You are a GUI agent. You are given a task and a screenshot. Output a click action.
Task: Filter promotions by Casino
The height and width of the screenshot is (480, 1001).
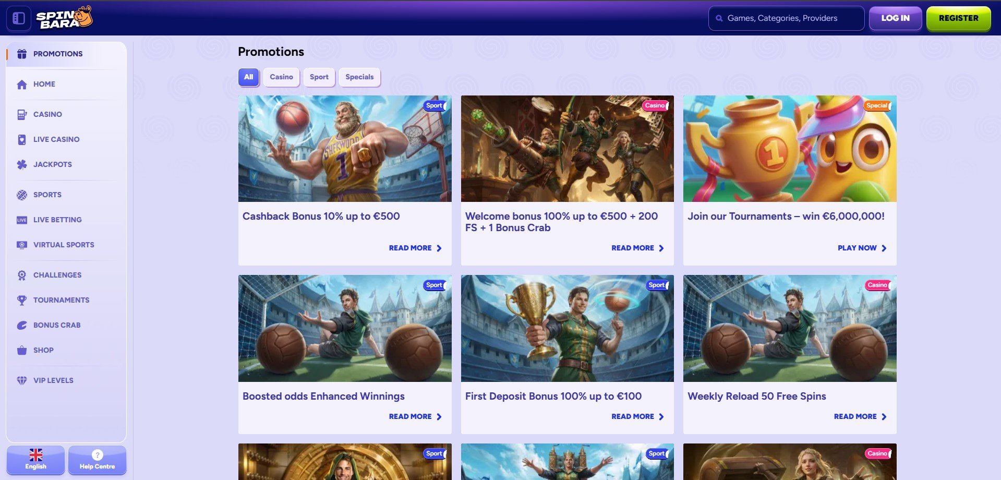(282, 77)
